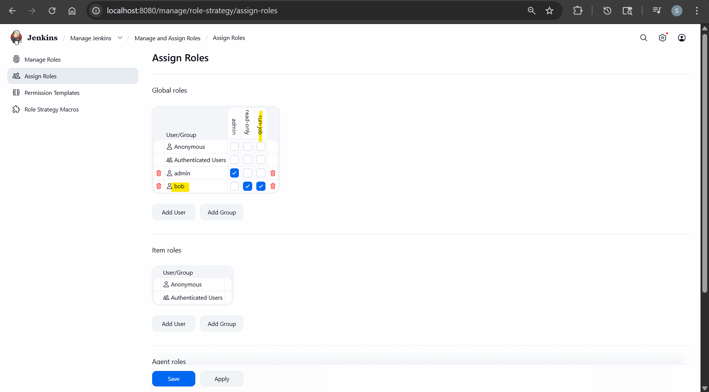
Task: Delete admin row using right trash icon
Action: click(273, 173)
